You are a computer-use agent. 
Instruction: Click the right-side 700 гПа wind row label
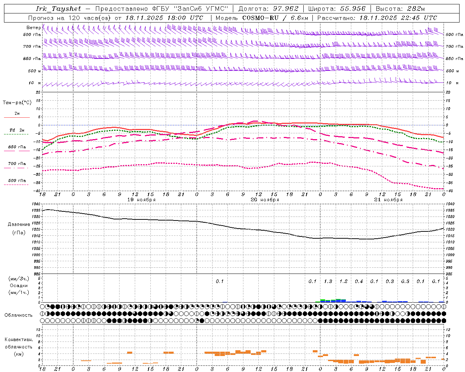pos(454,46)
